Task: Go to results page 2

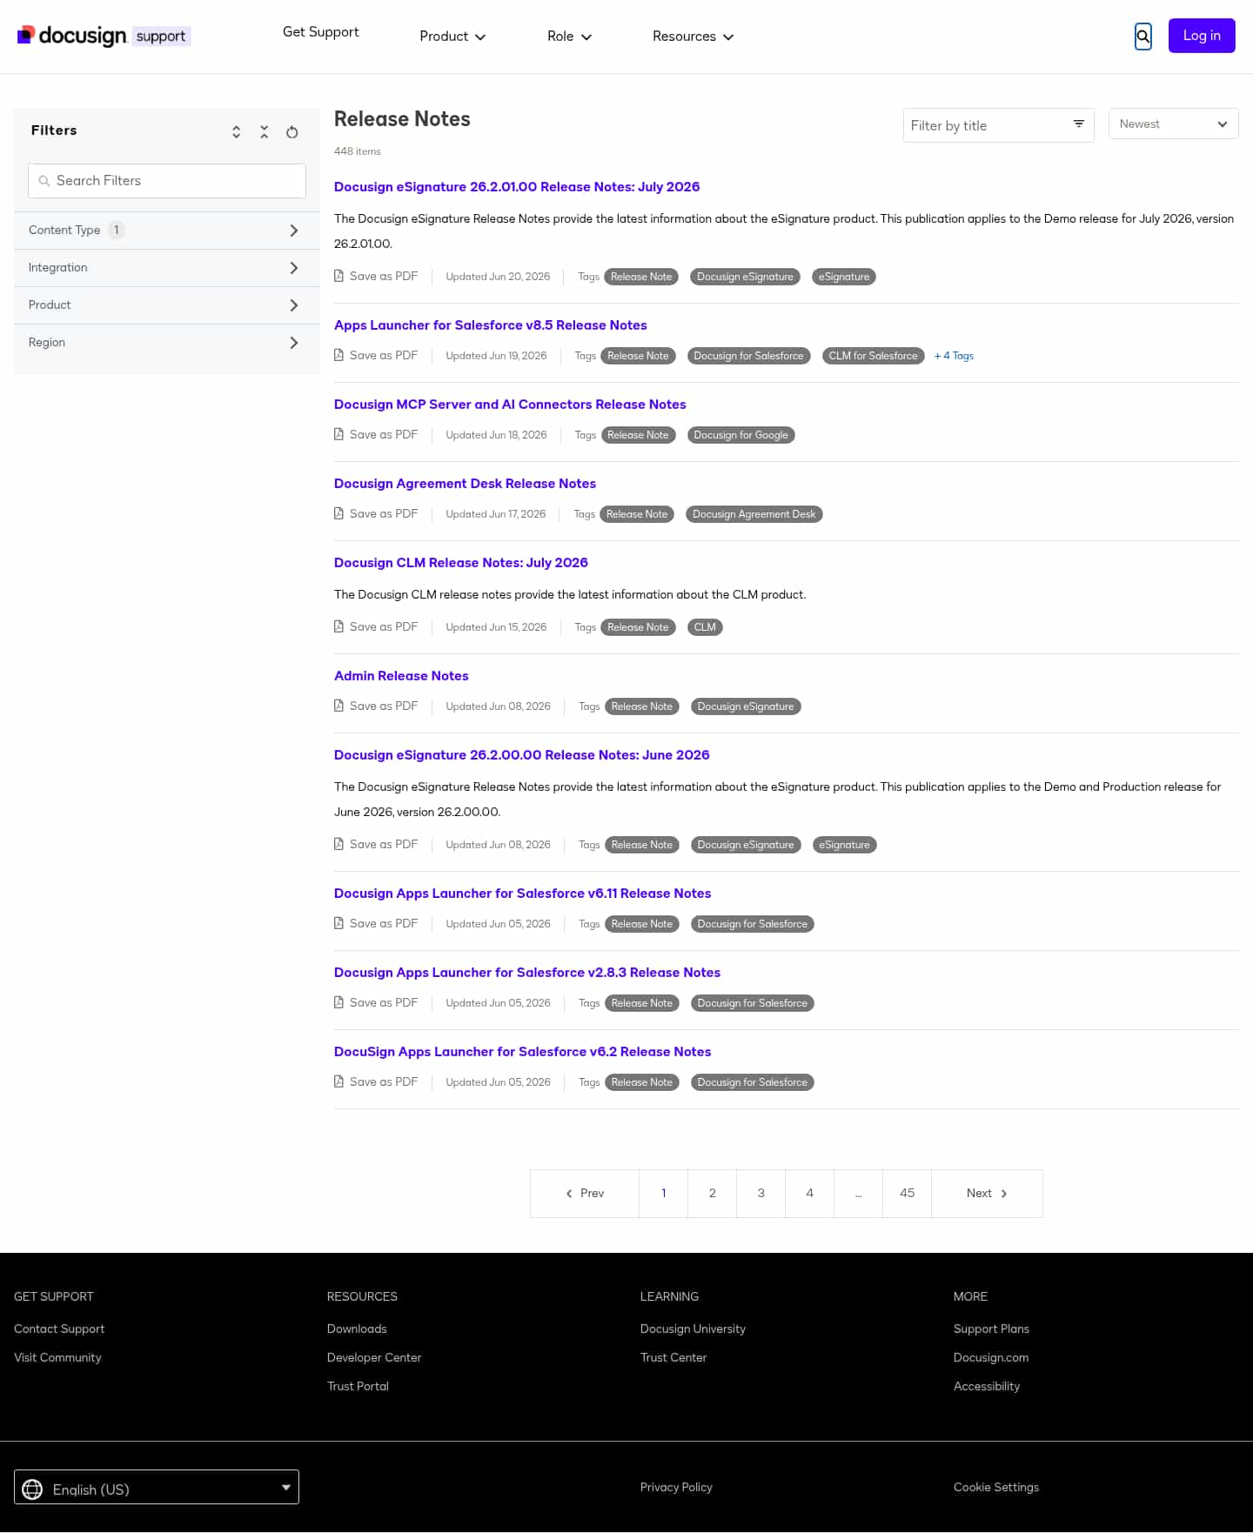Action: point(713,1194)
